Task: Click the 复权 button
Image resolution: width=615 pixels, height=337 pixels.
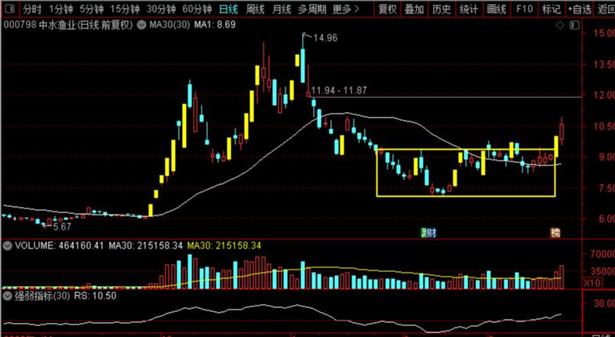Action: pyautogui.click(x=388, y=9)
